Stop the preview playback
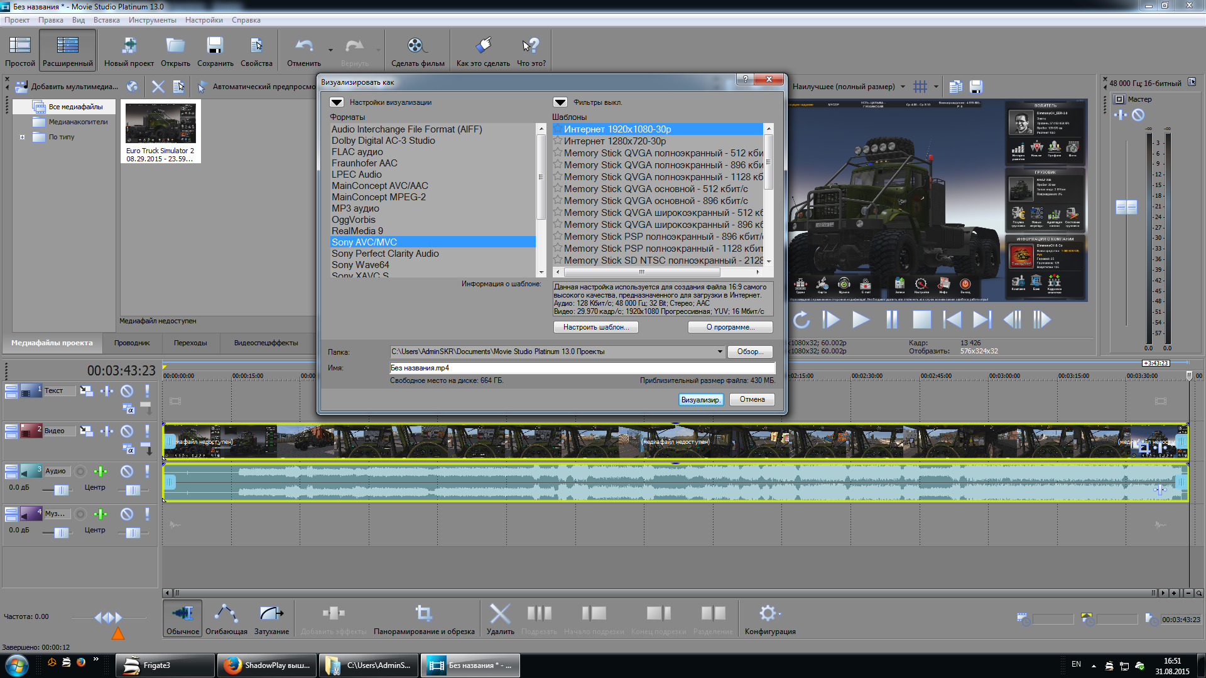 point(921,320)
